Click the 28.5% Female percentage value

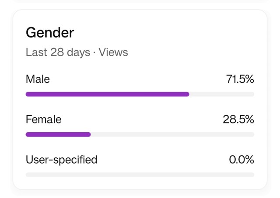coord(238,119)
